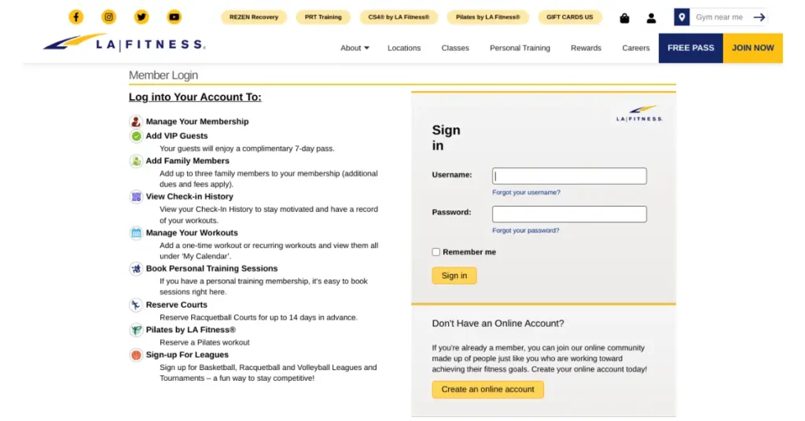Click the user account icon

click(651, 19)
